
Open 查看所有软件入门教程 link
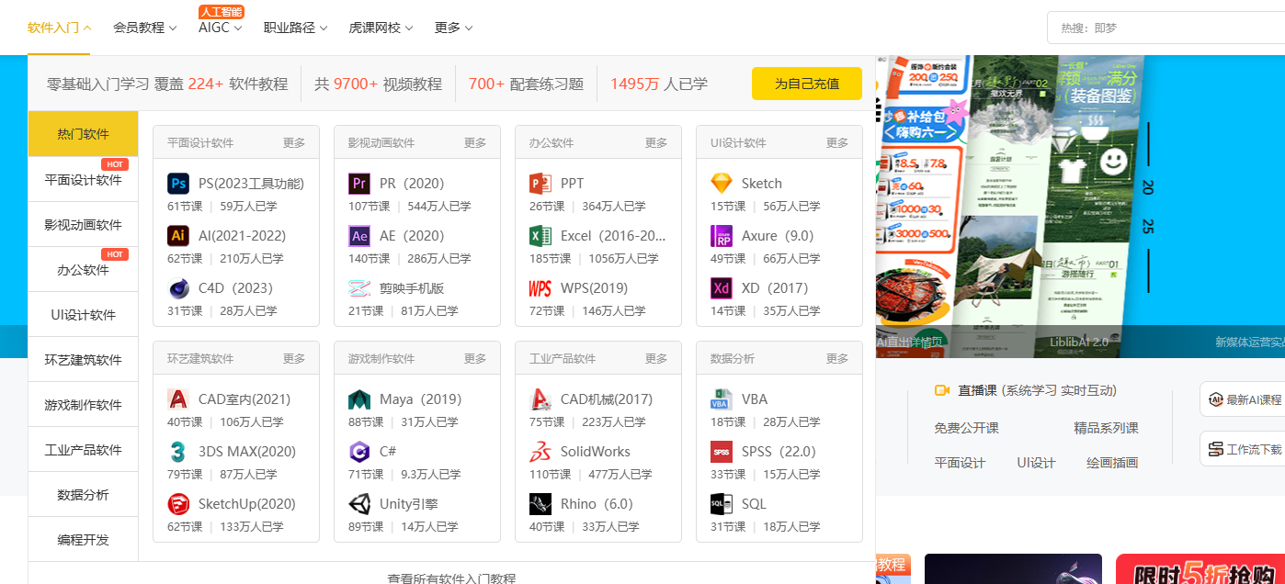(451, 578)
